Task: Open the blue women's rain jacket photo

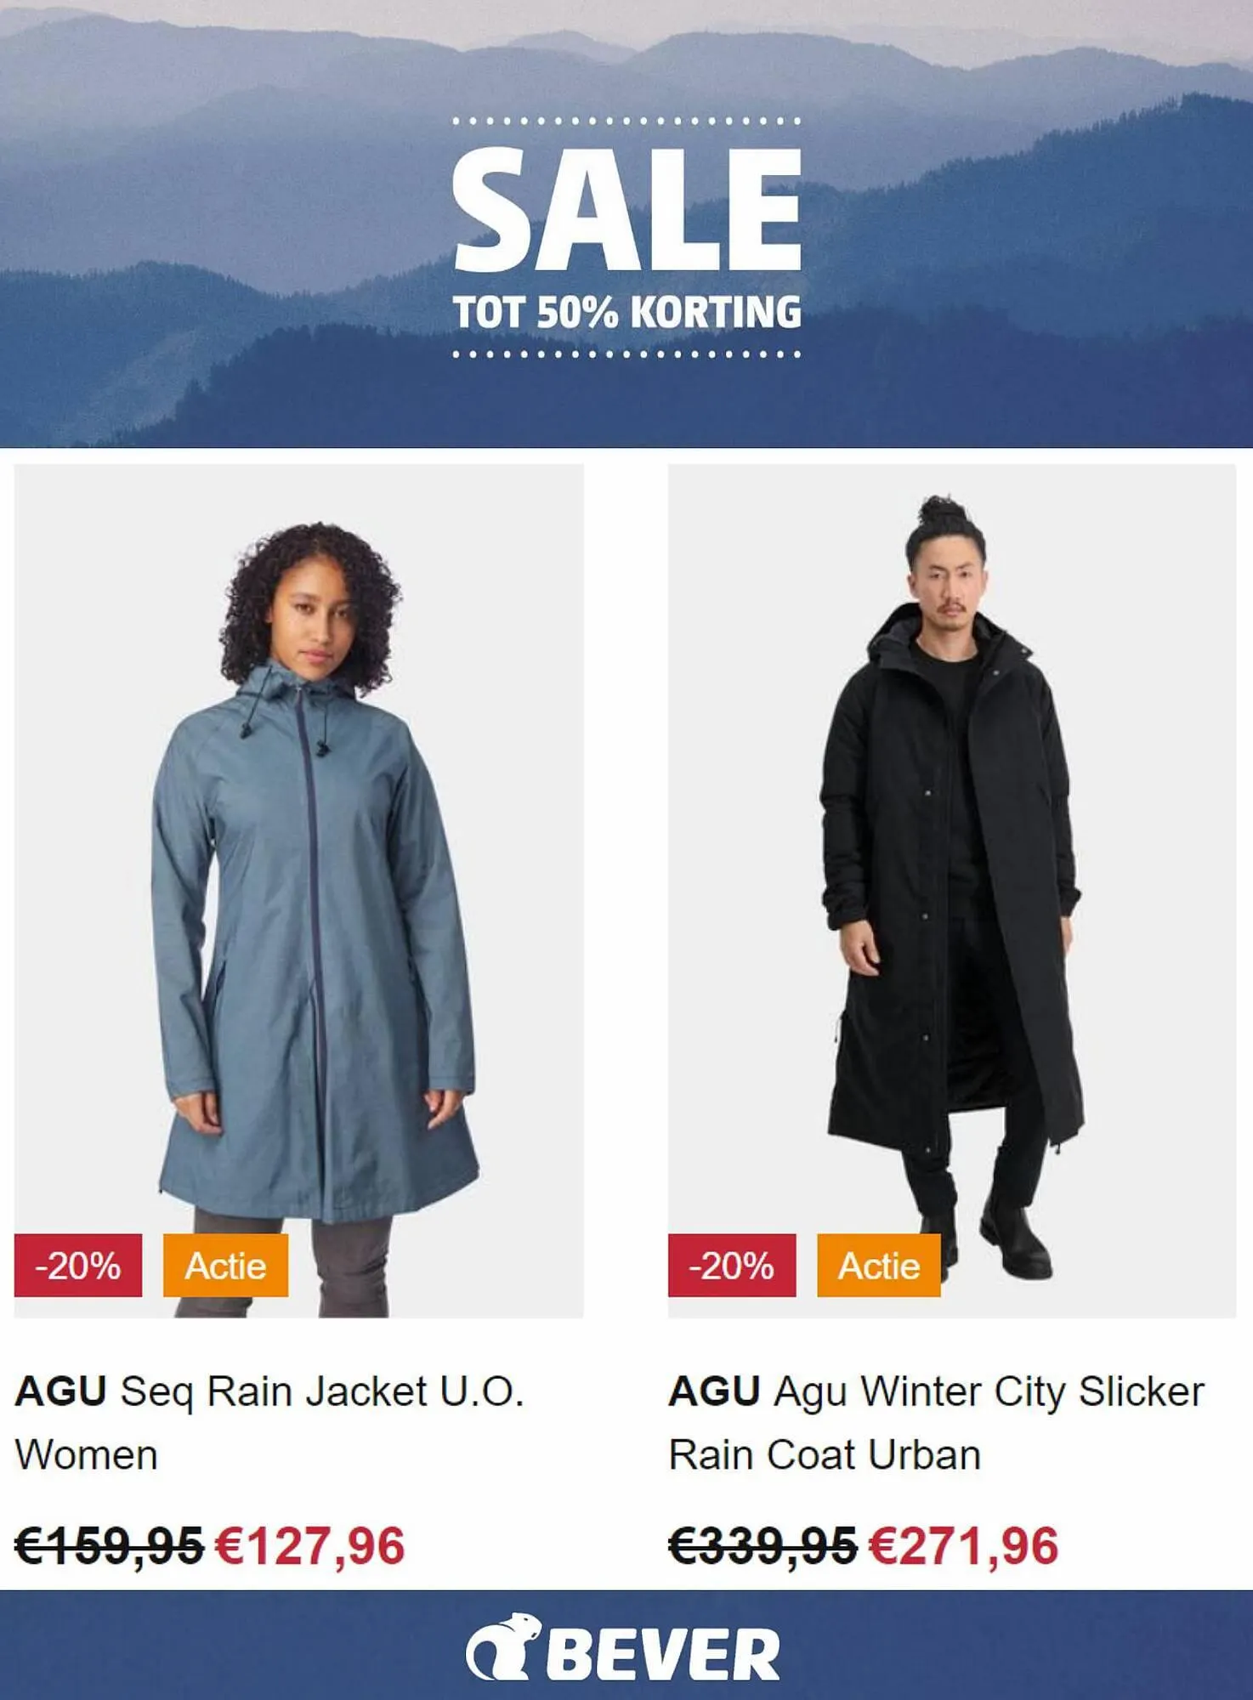Action: (298, 891)
